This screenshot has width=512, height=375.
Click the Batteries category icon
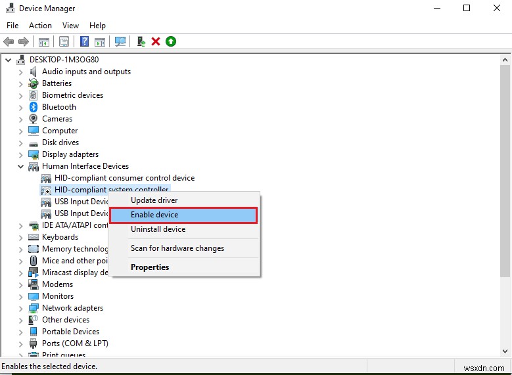click(x=34, y=83)
